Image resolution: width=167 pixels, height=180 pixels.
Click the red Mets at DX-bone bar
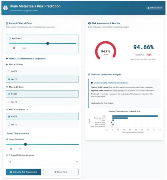112,122
